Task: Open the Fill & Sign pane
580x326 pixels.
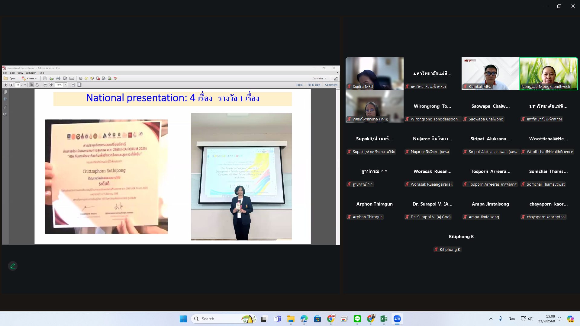Action: 314,85
